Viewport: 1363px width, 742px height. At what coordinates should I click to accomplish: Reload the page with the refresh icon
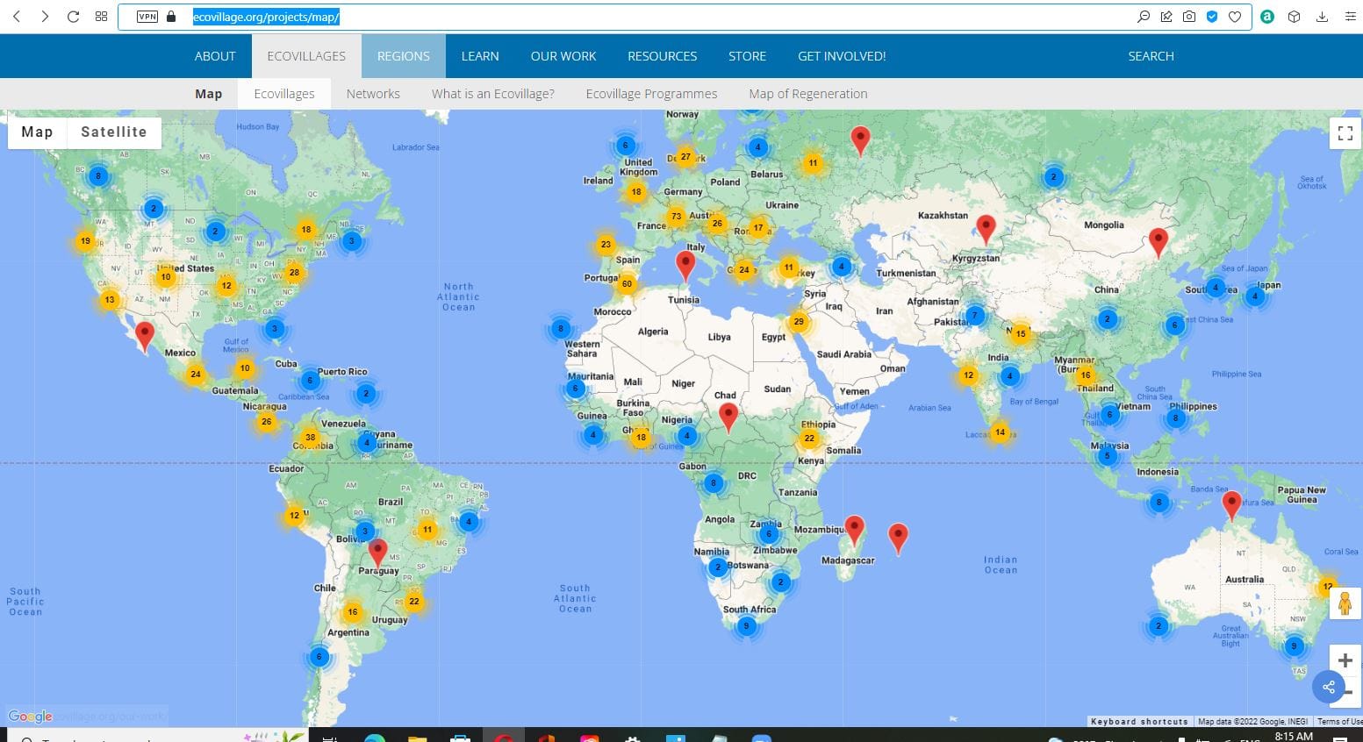tap(74, 17)
